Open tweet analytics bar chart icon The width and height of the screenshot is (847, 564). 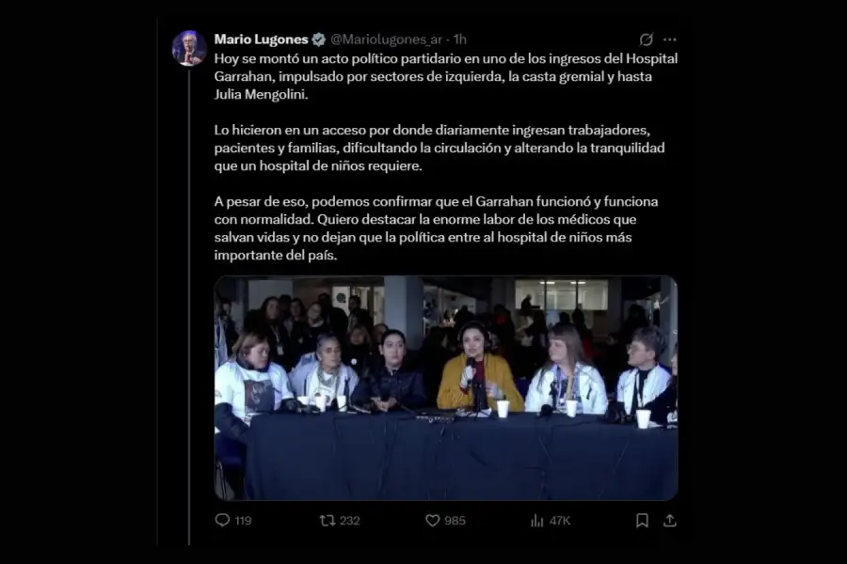[537, 520]
